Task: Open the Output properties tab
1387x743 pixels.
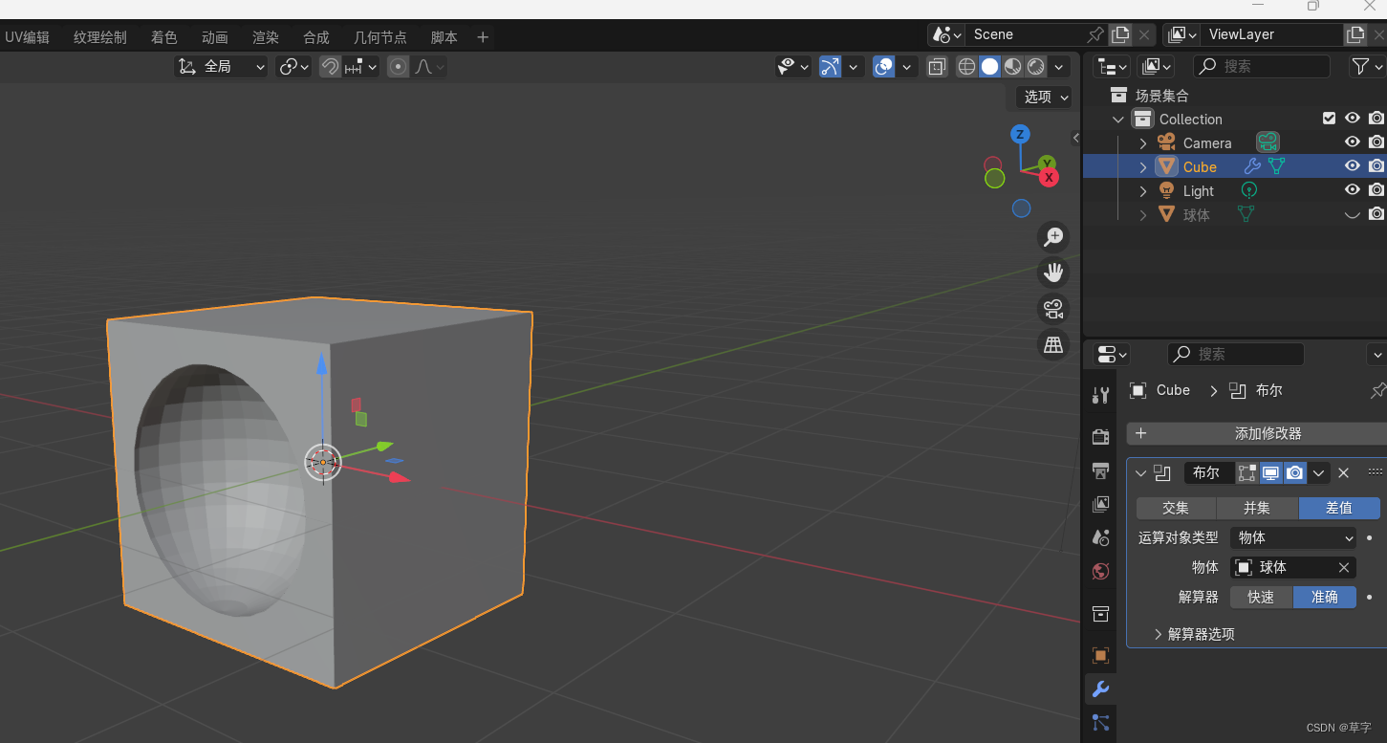Action: tap(1100, 470)
